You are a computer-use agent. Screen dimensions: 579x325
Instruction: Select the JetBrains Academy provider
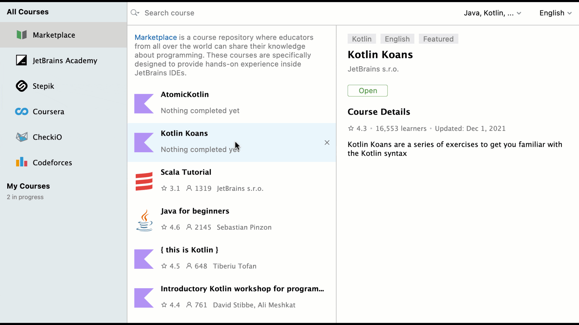65,60
